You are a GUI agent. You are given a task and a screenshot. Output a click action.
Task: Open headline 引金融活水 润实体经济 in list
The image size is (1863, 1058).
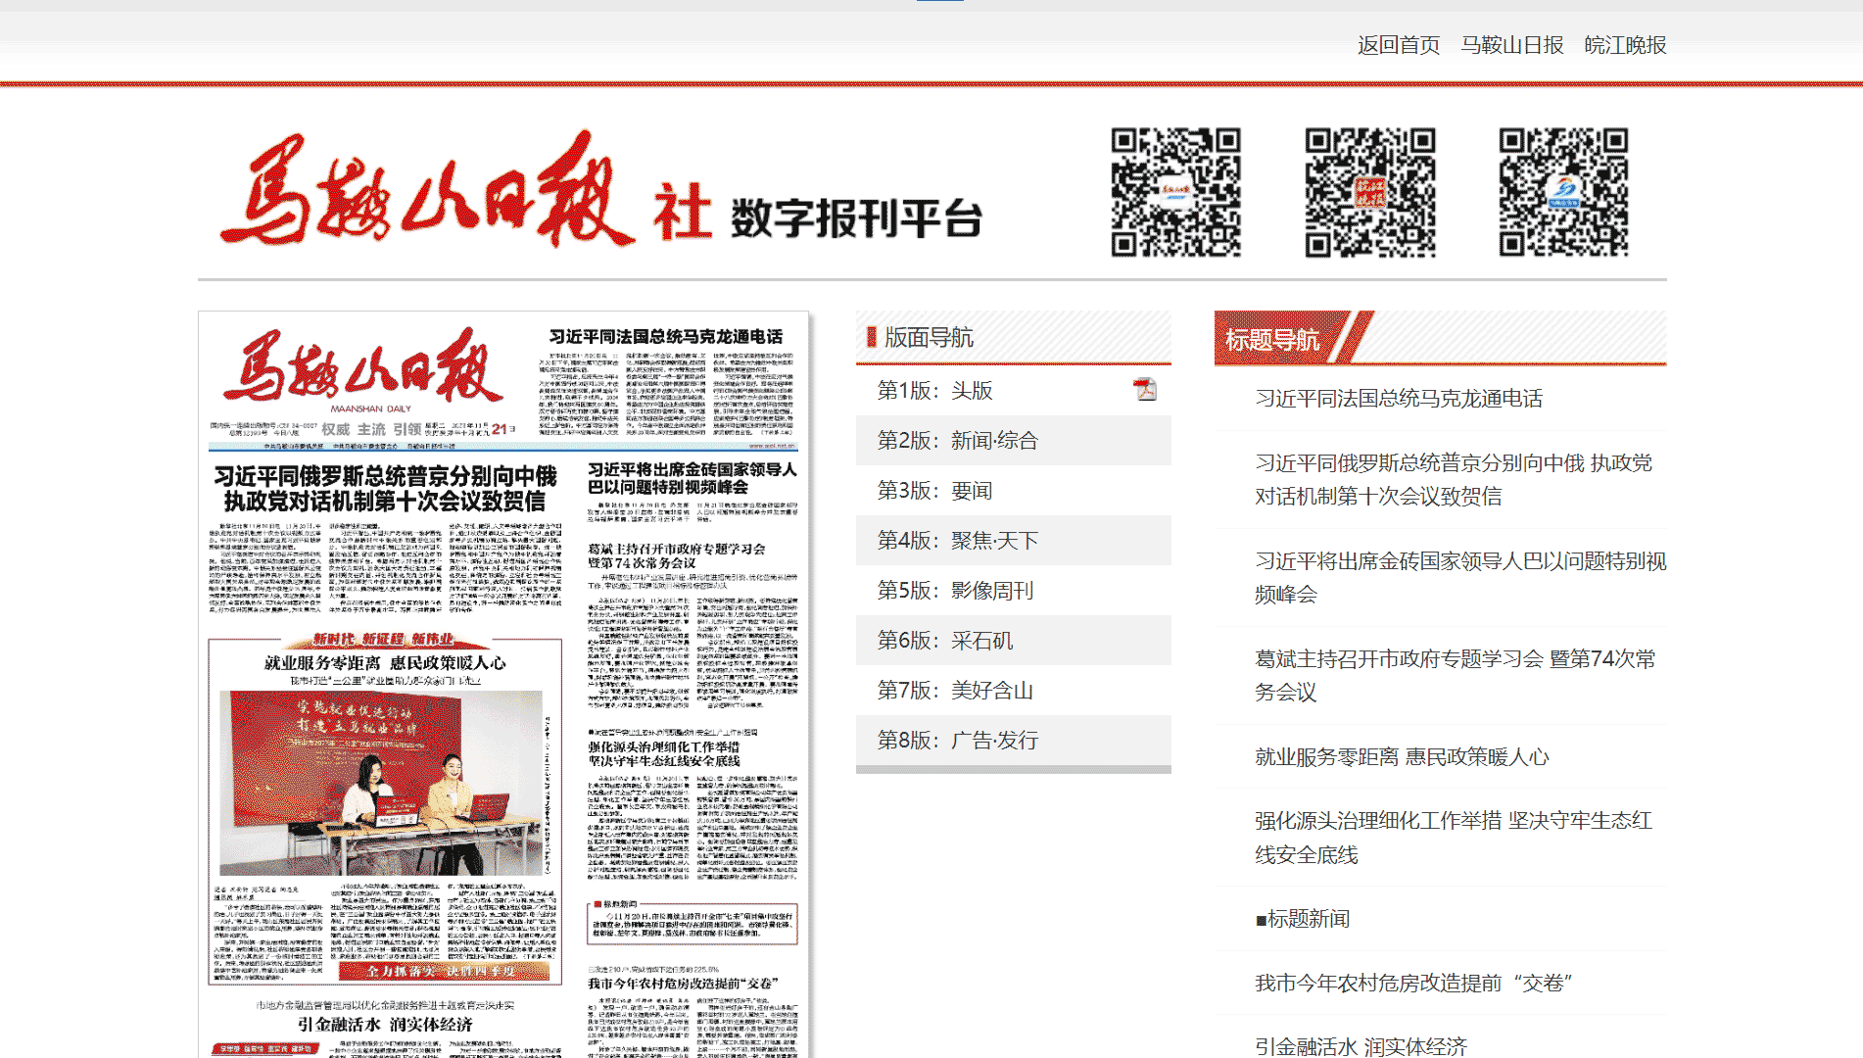pos(1361,1045)
